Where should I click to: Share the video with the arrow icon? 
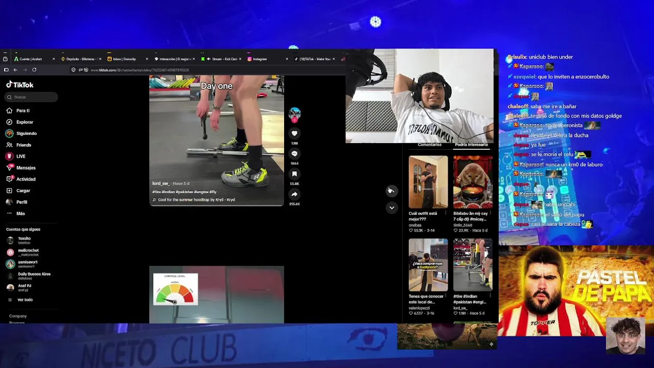[x=294, y=194]
